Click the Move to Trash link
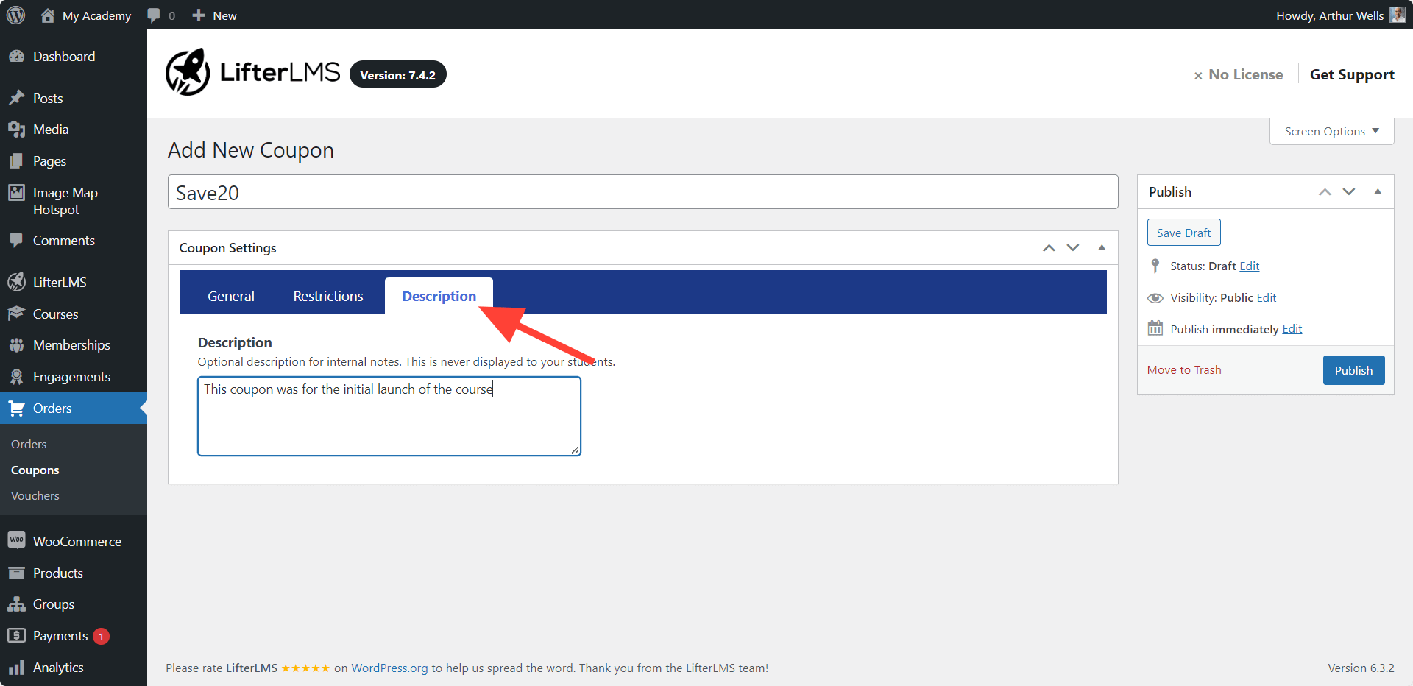 point(1183,369)
